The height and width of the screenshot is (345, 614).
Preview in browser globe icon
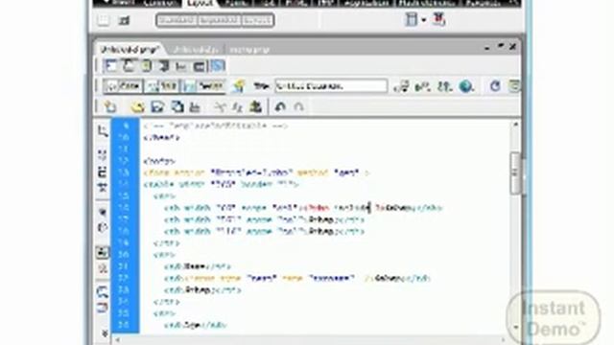pos(466,86)
